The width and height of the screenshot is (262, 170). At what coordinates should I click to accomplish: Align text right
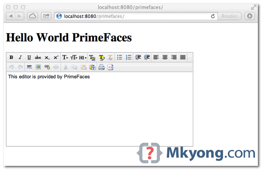(x=174, y=57)
